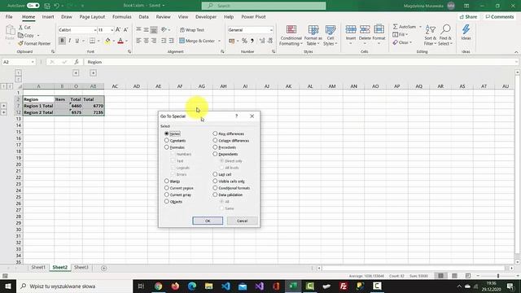The height and width of the screenshot is (293, 521).
Task: Select the Formulas radio button
Action: (166, 147)
